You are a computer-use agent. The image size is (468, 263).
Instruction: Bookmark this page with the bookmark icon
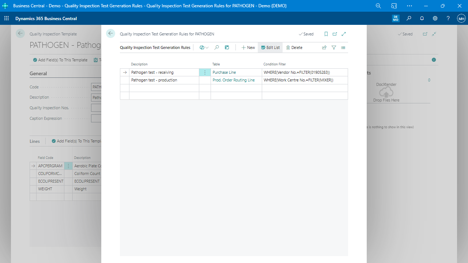[326, 34]
